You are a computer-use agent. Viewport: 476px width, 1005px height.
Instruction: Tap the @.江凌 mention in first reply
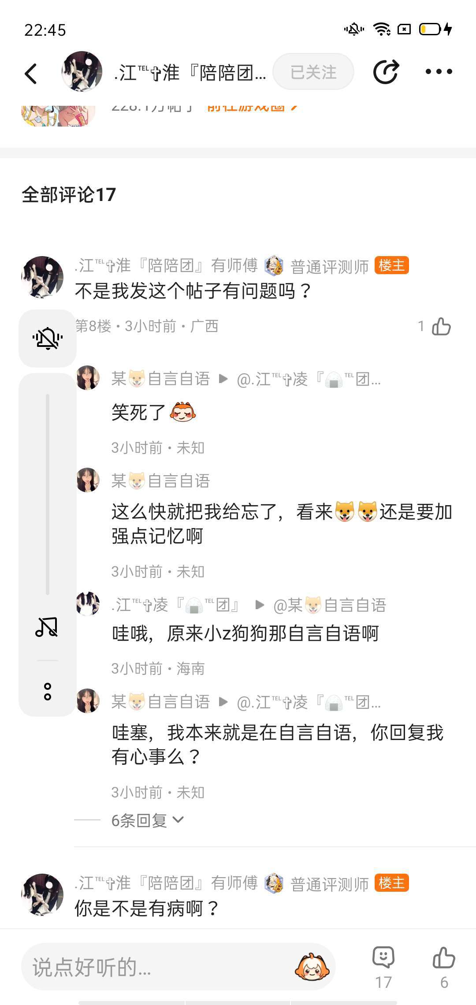pos(309,379)
